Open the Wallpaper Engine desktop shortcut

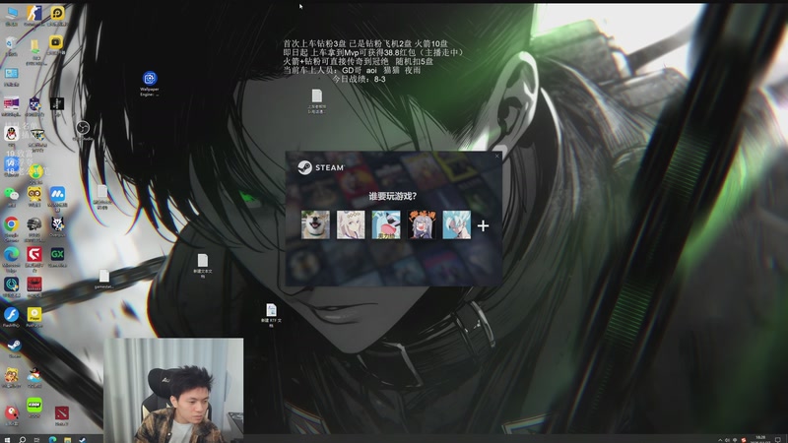coord(150,84)
